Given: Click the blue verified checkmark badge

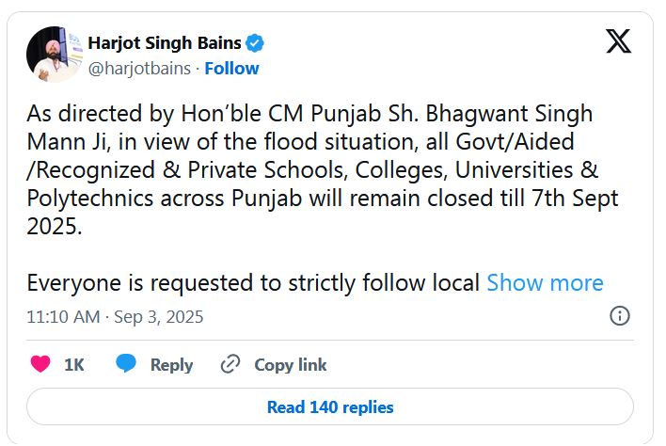Looking at the screenshot, I should tap(255, 43).
